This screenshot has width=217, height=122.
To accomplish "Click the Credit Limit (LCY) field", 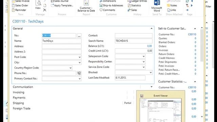I will tap(134, 51).
